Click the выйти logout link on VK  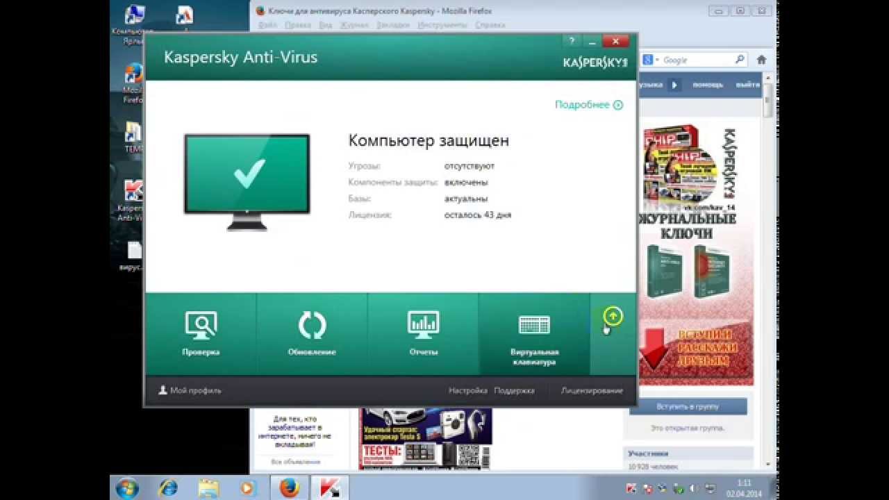(747, 85)
